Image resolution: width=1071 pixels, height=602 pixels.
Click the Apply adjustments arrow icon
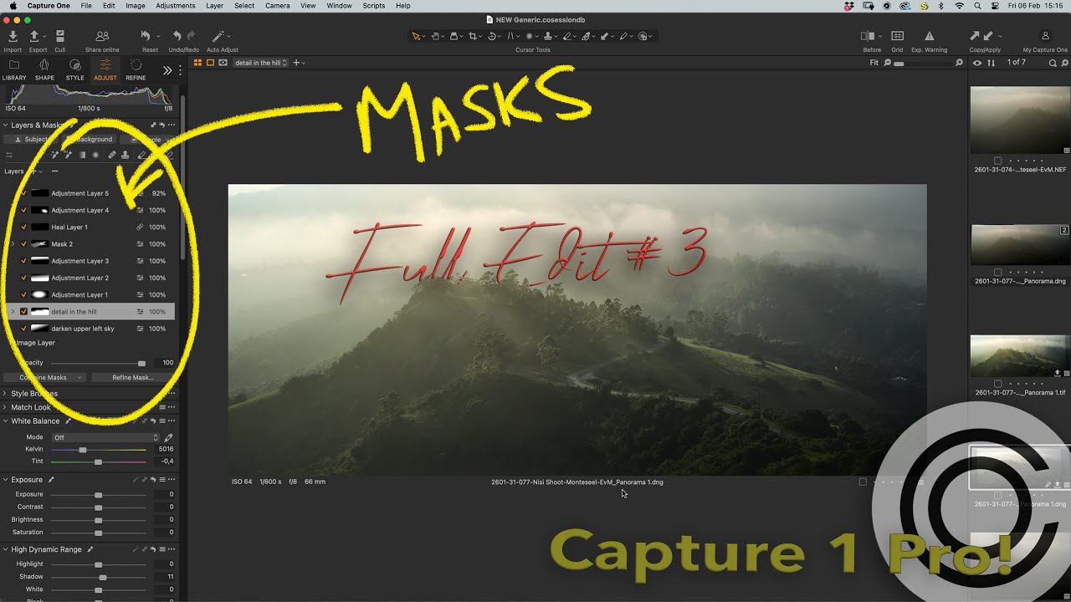tap(989, 37)
